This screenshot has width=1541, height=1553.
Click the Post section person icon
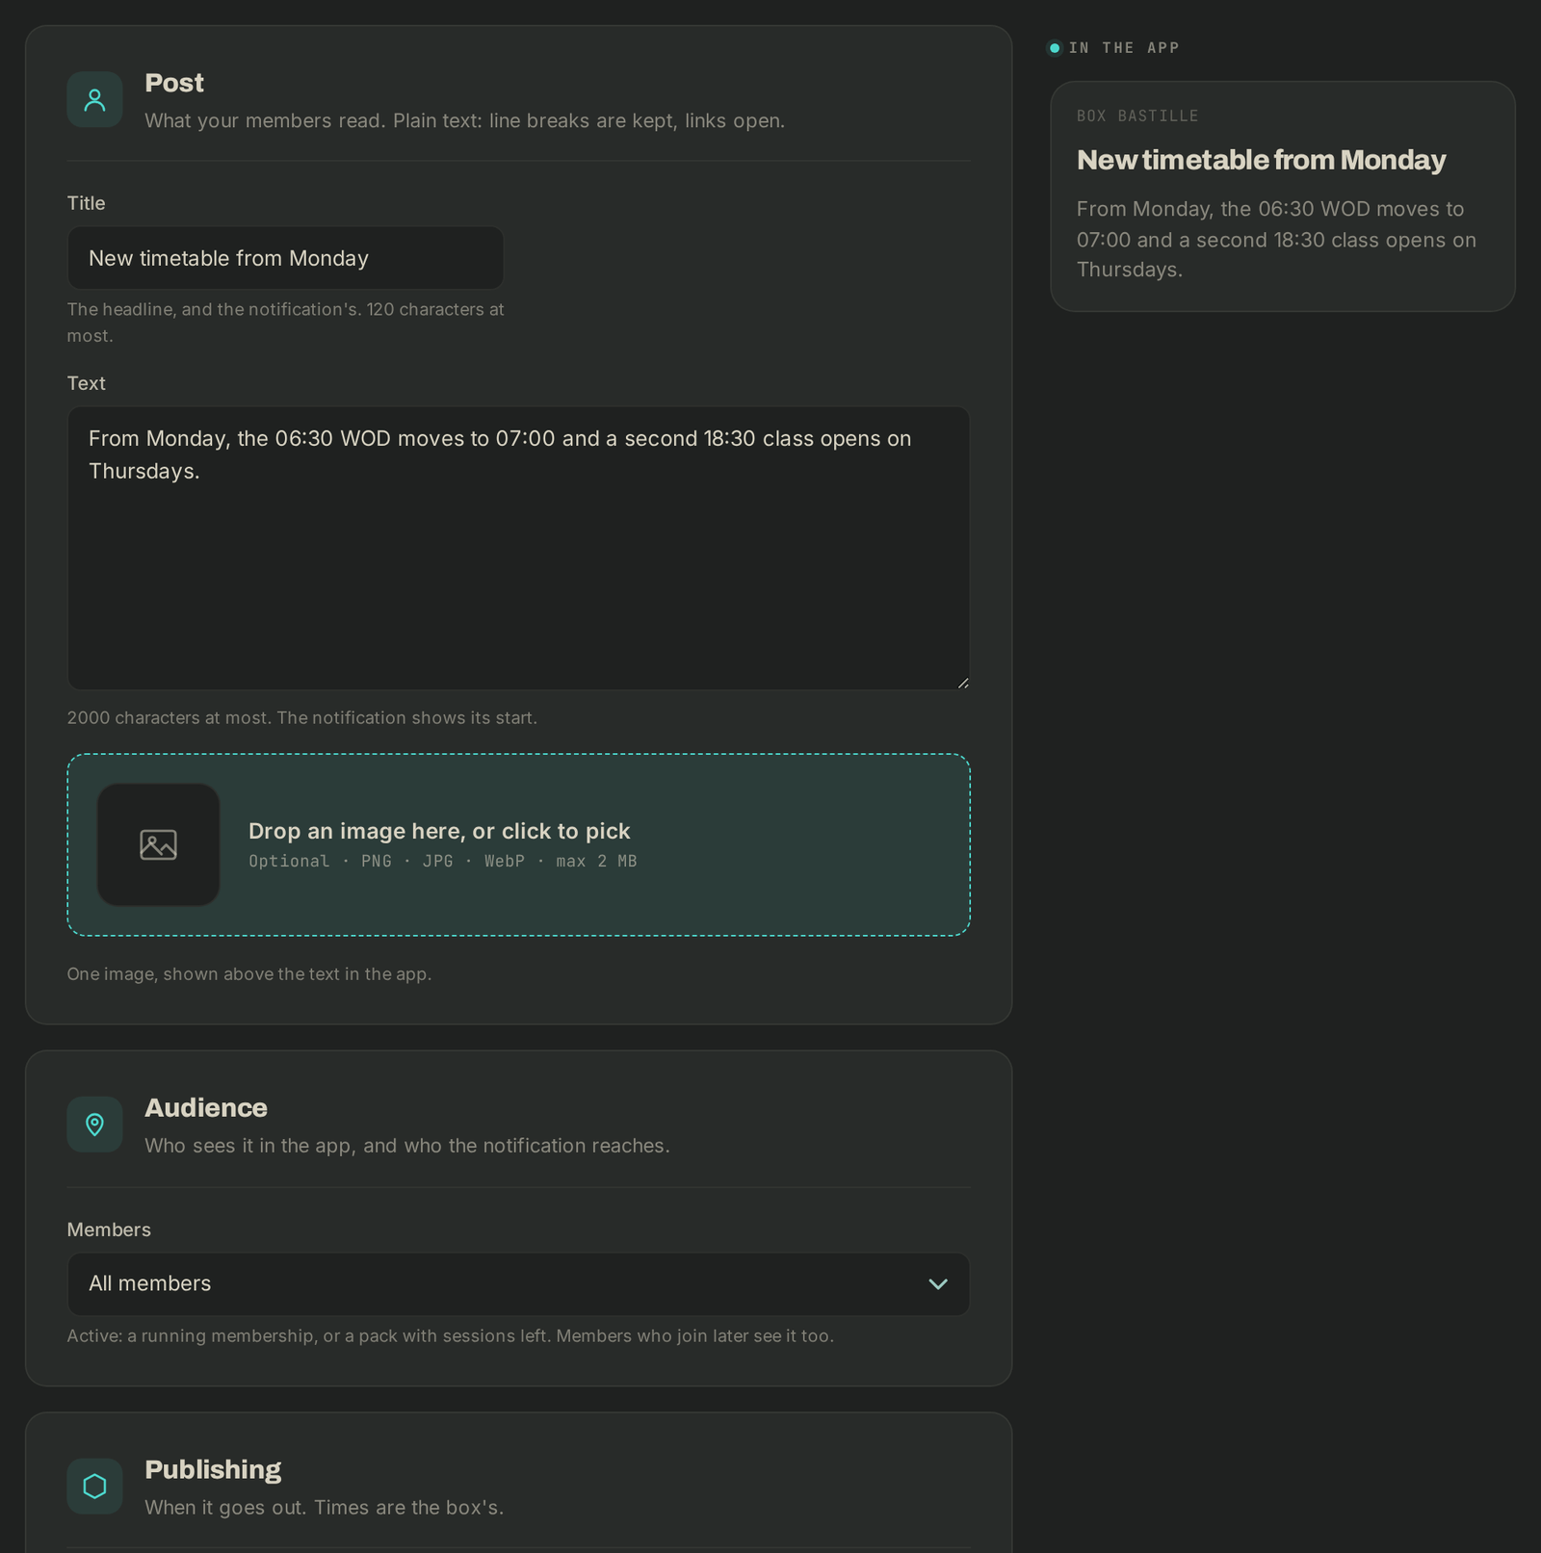[x=94, y=100]
